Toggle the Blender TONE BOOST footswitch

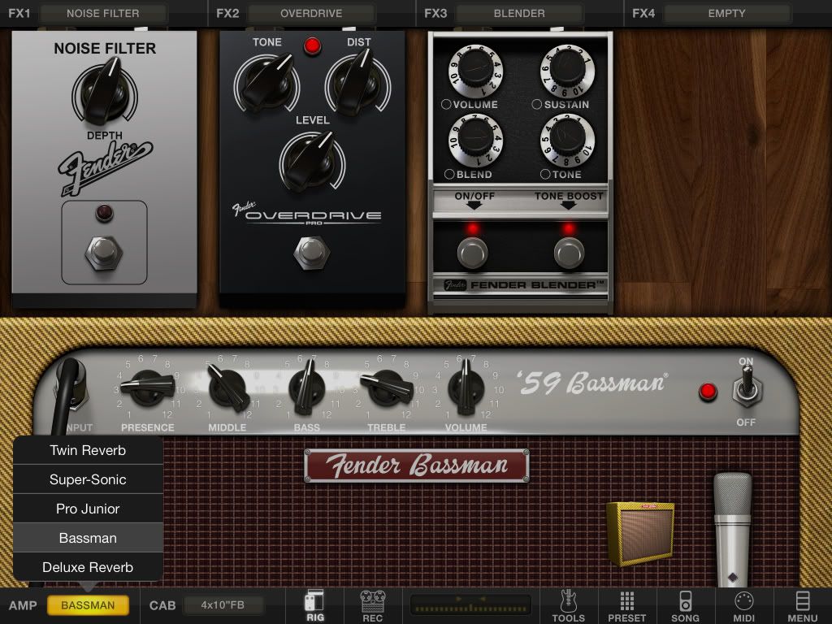pyautogui.click(x=569, y=253)
